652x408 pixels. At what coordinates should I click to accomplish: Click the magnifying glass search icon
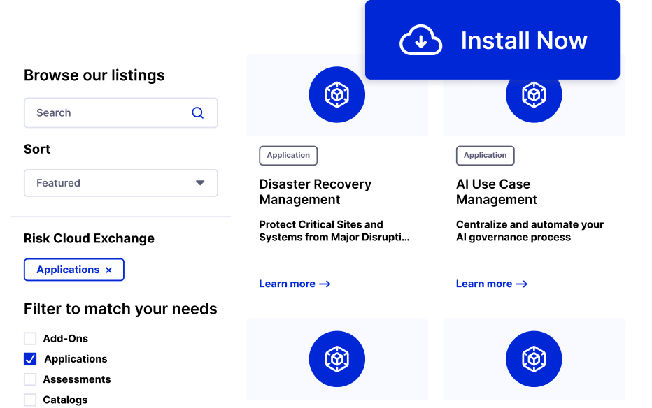pyautogui.click(x=198, y=112)
